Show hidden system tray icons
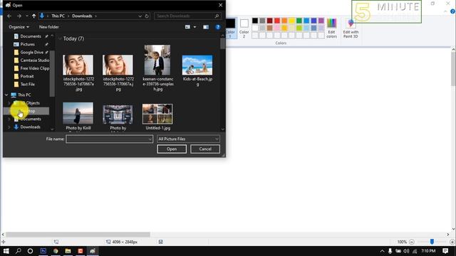Screen dimensions: 456x256 pos(382,251)
